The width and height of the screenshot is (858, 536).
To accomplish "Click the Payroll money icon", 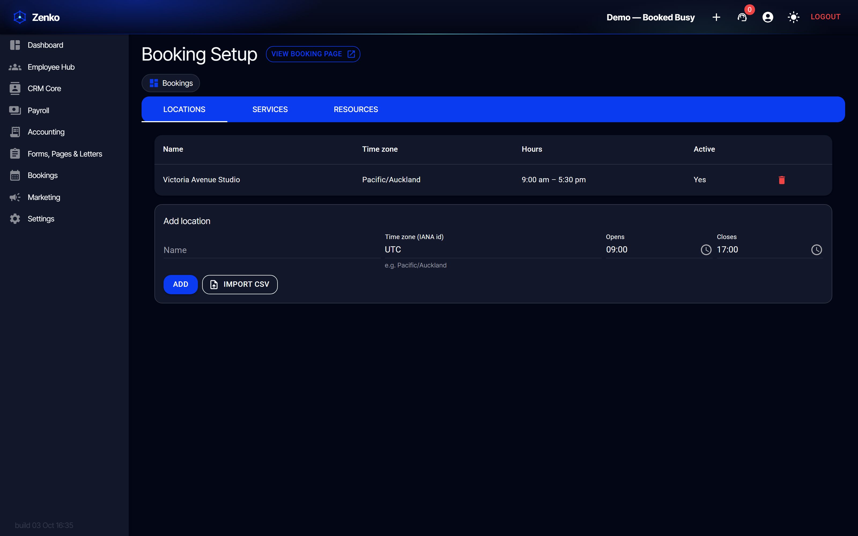I will 15,110.
